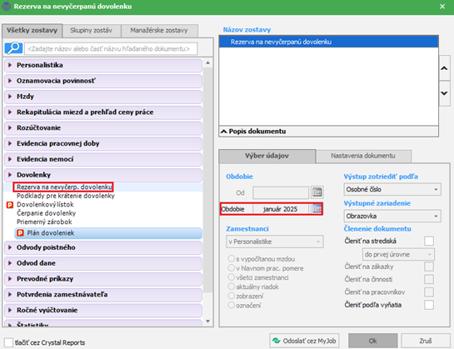Click the P icon beside Dovolenkový lístok

[10, 205]
